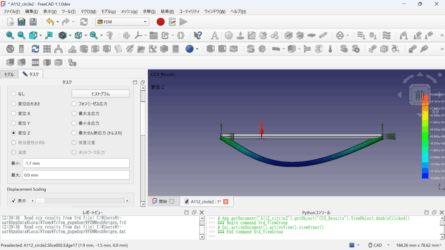Click the Measure caliper tool icon
The height and width of the screenshot is (250, 445).
point(109,36)
